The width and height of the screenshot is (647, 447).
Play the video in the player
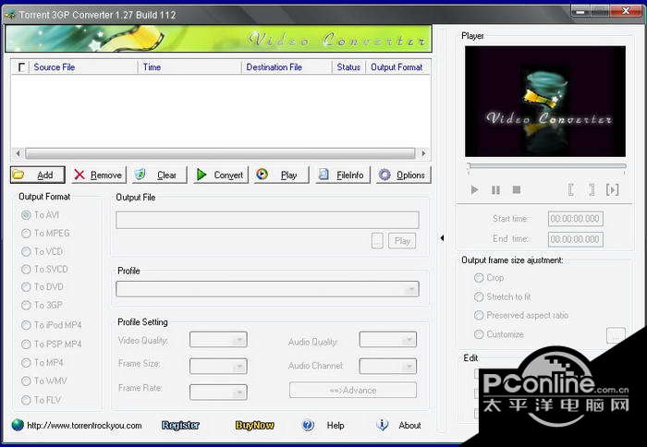(474, 189)
